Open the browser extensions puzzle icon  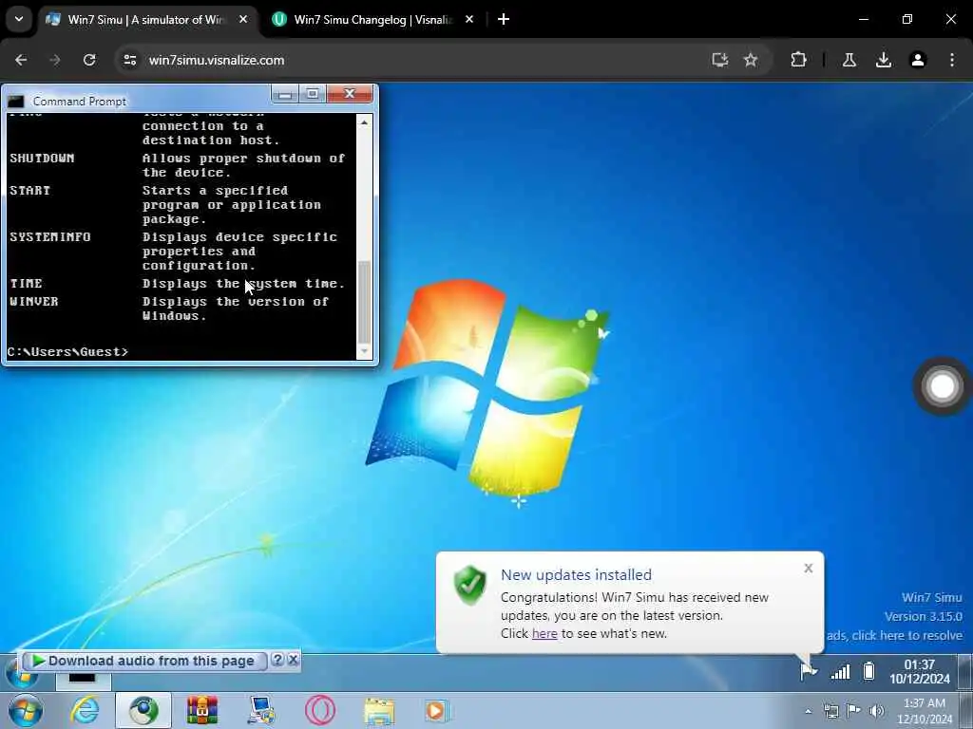pyautogui.click(x=798, y=60)
